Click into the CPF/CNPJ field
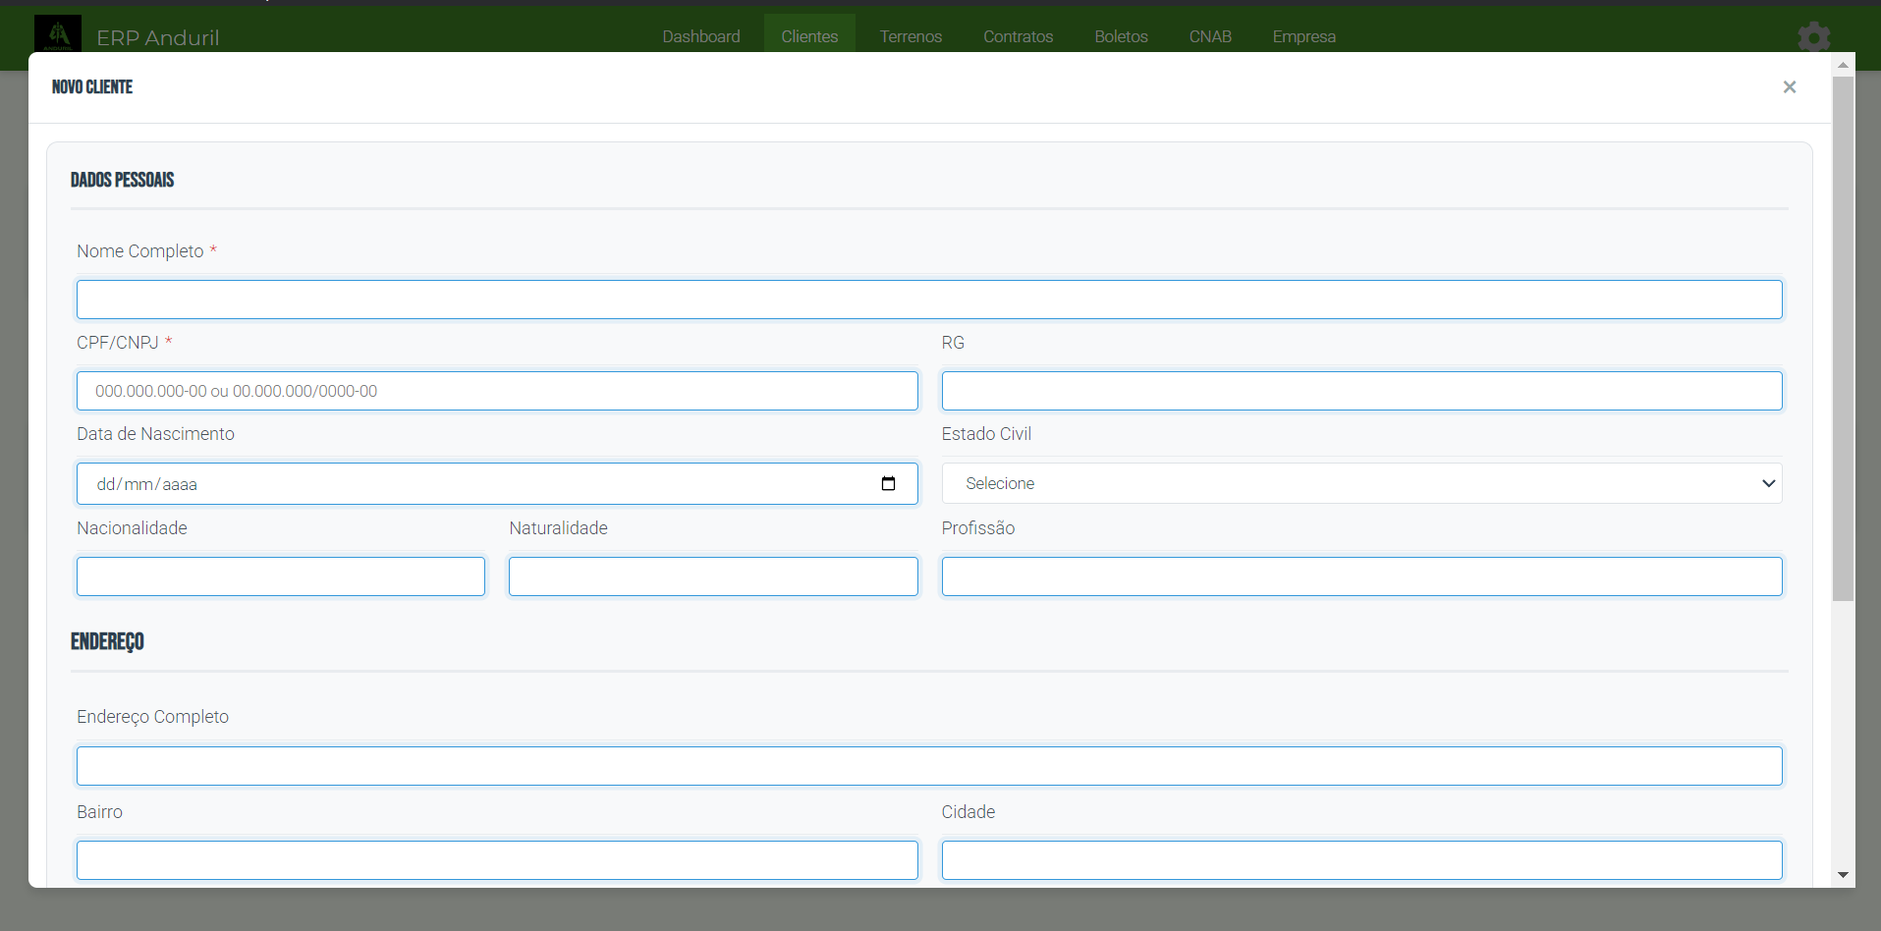This screenshot has width=1881, height=931. (496, 391)
